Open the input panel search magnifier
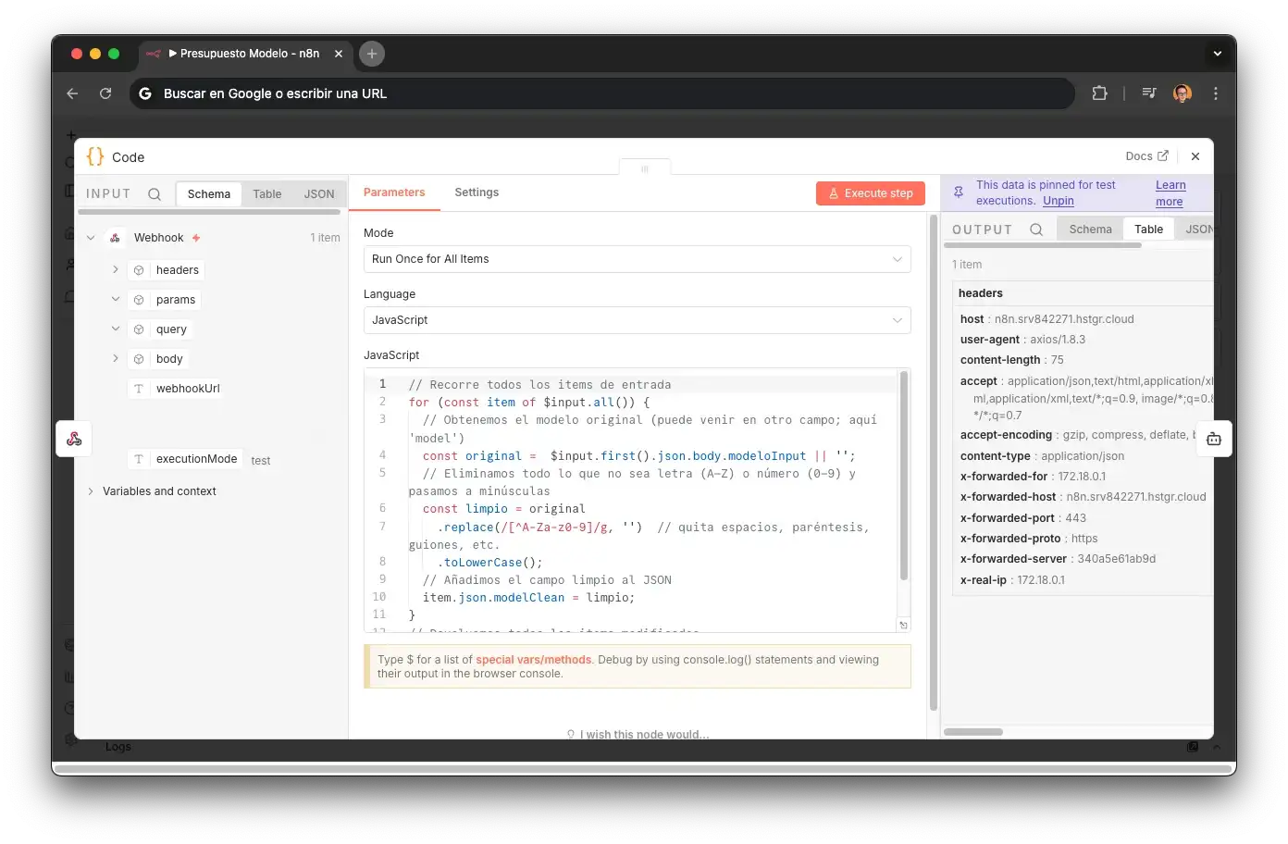 (154, 193)
